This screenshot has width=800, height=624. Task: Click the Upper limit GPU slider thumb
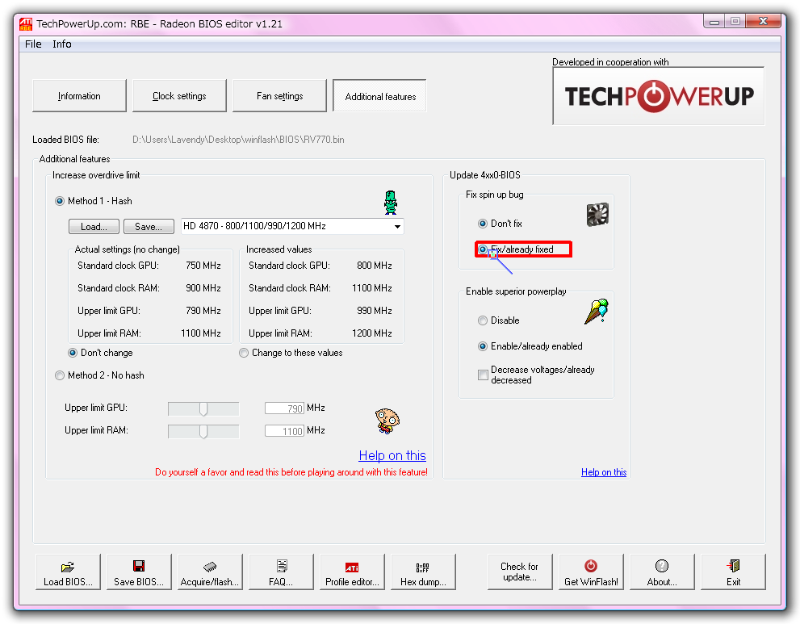pos(203,408)
